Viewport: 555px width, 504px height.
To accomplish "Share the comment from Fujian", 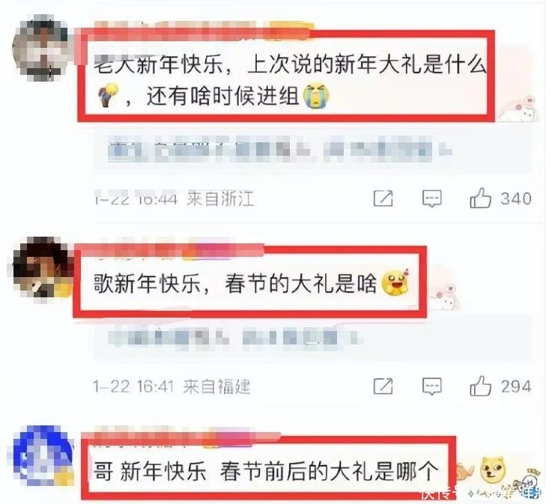I will point(383,386).
